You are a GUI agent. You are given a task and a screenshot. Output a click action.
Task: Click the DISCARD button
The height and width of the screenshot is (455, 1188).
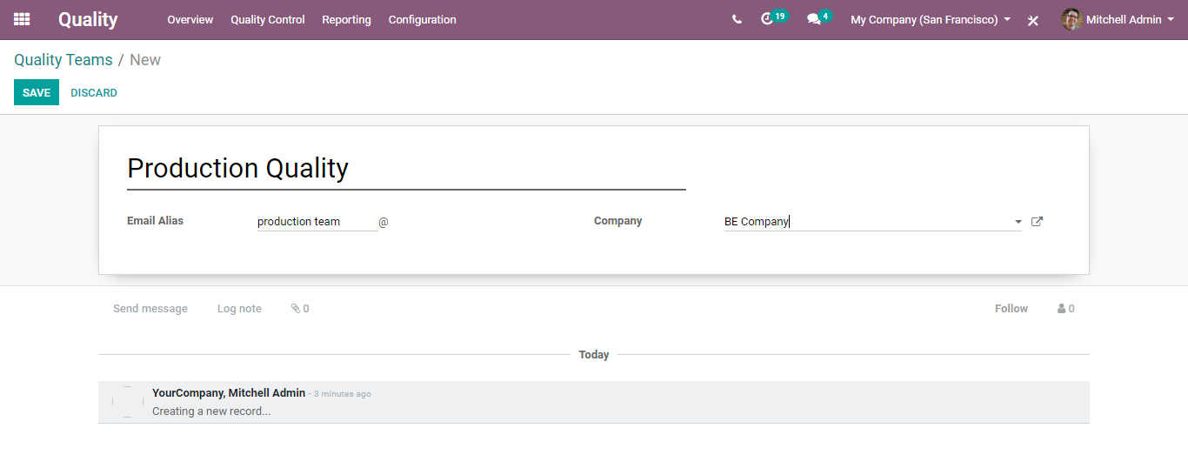click(x=94, y=92)
